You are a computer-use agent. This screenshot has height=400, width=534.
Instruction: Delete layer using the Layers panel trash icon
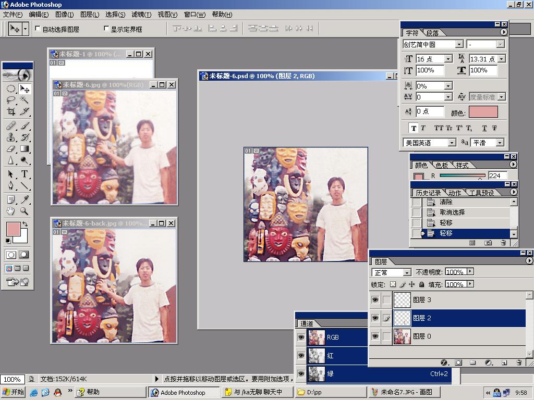pos(518,362)
